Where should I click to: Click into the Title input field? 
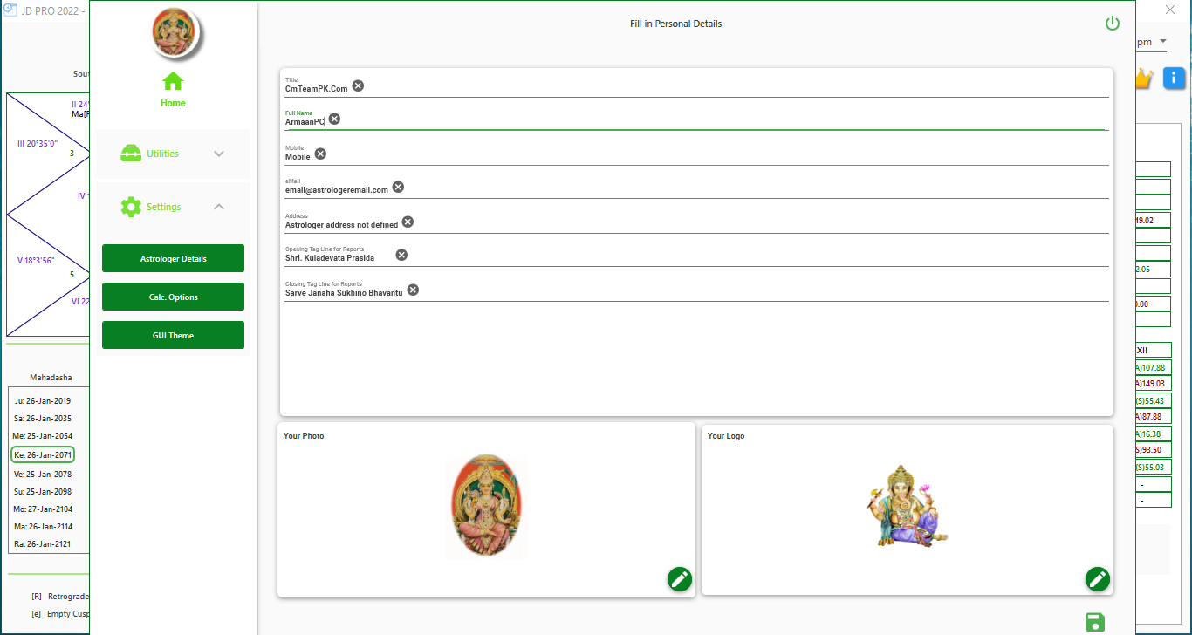pyautogui.click(x=696, y=86)
